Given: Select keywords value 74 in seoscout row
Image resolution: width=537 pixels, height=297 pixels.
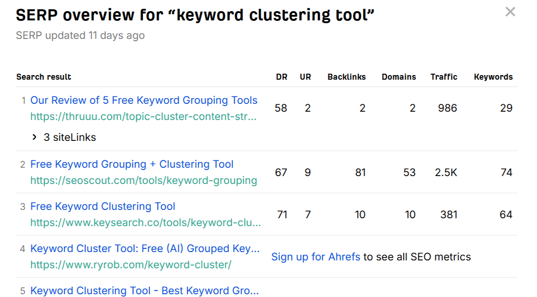Looking at the screenshot, I should [x=506, y=172].
